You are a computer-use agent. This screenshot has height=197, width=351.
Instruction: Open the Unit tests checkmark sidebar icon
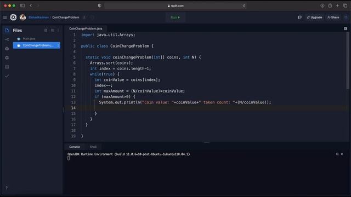pyautogui.click(x=7, y=76)
